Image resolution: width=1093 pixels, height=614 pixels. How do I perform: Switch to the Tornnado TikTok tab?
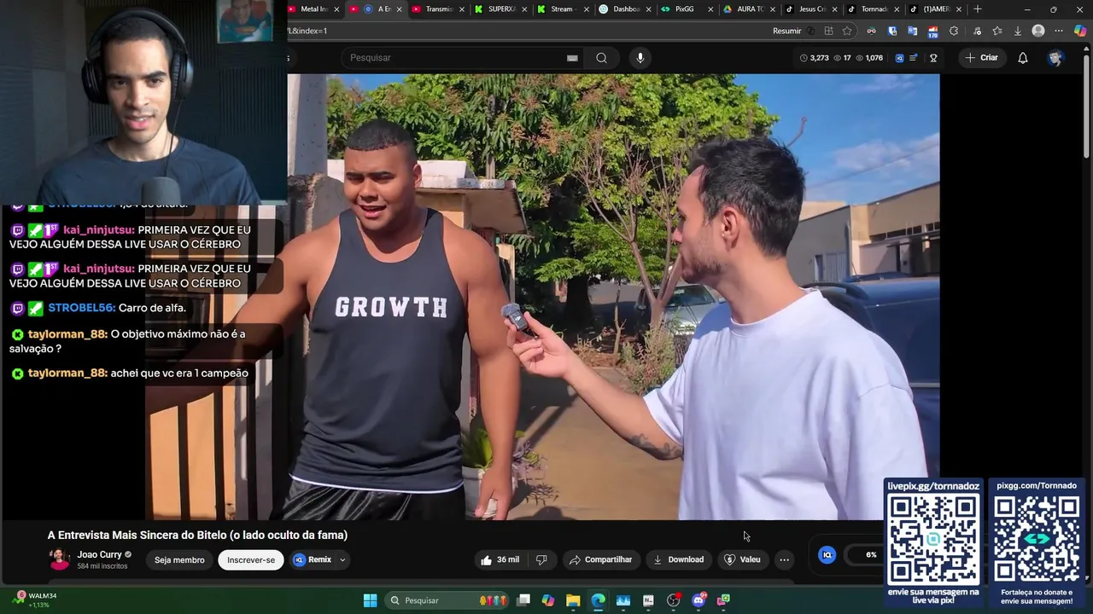click(x=873, y=9)
